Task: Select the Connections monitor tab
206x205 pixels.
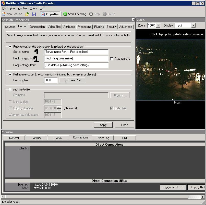Action: click(80, 137)
